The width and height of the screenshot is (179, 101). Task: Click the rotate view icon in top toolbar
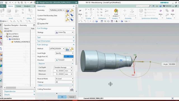click(x=108, y=21)
